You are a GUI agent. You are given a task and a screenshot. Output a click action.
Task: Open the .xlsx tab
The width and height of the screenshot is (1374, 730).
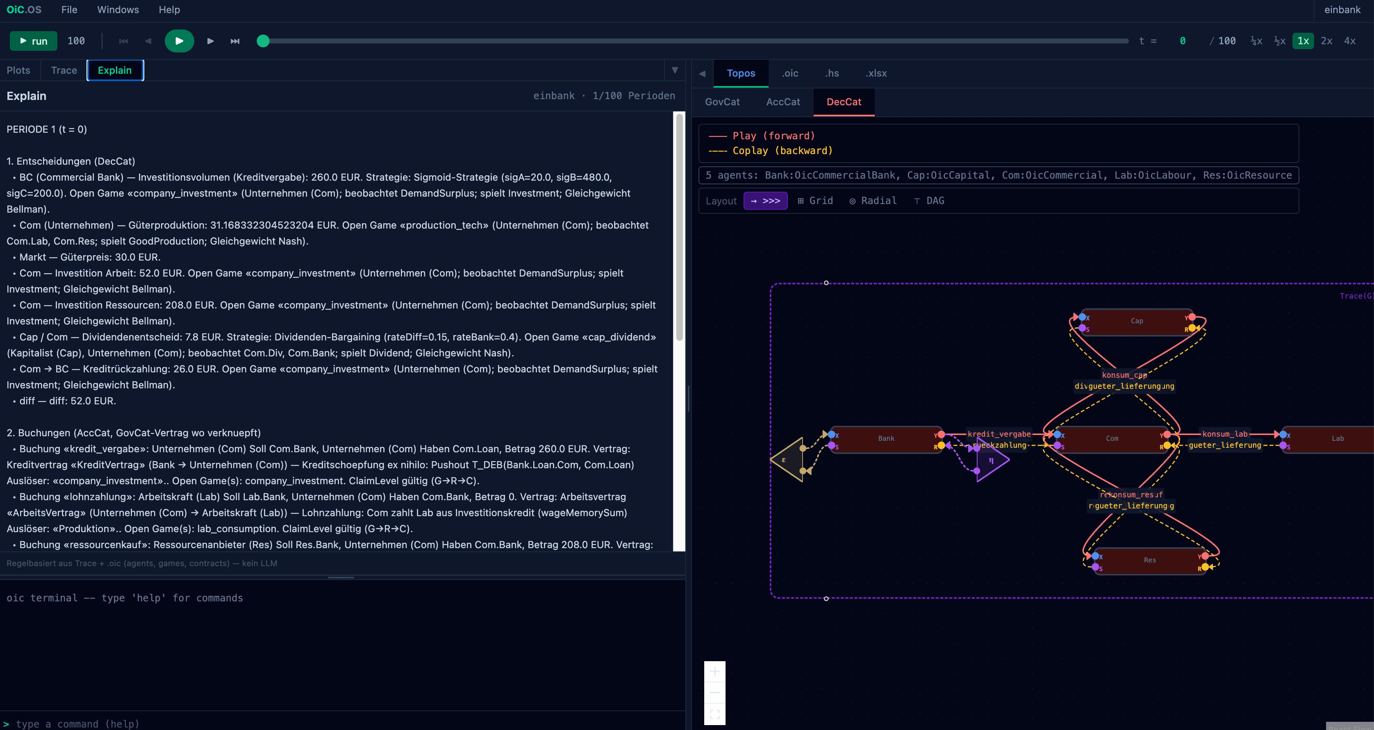(876, 74)
